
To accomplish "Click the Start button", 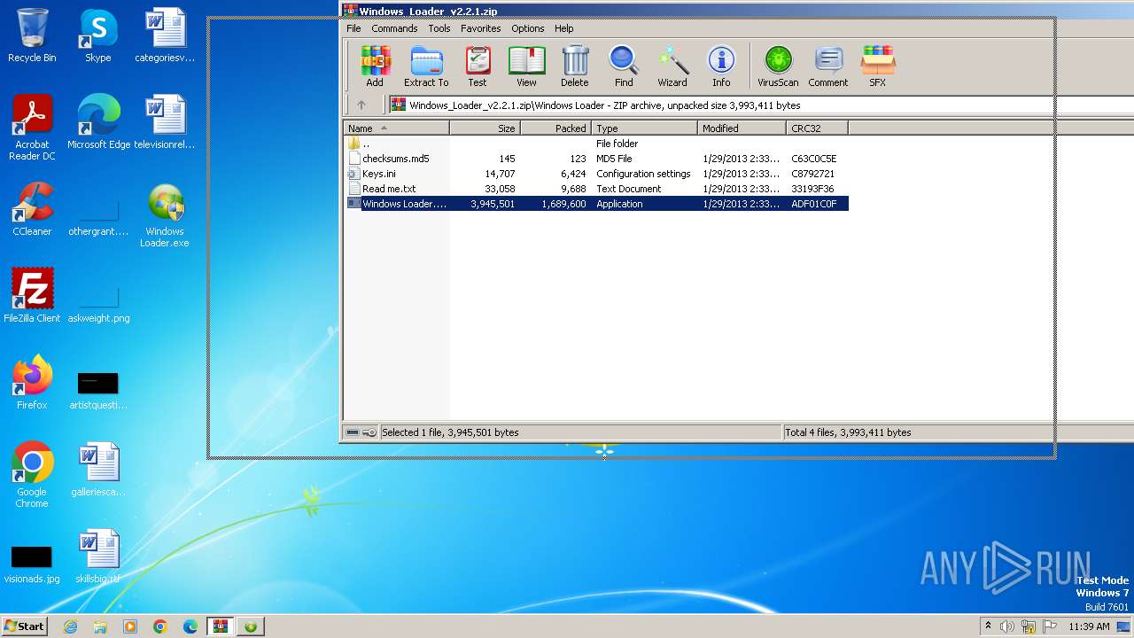I will [x=25, y=626].
